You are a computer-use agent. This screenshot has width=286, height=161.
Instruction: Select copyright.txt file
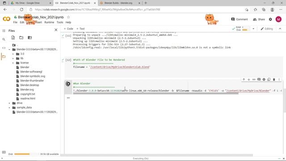[28, 94]
